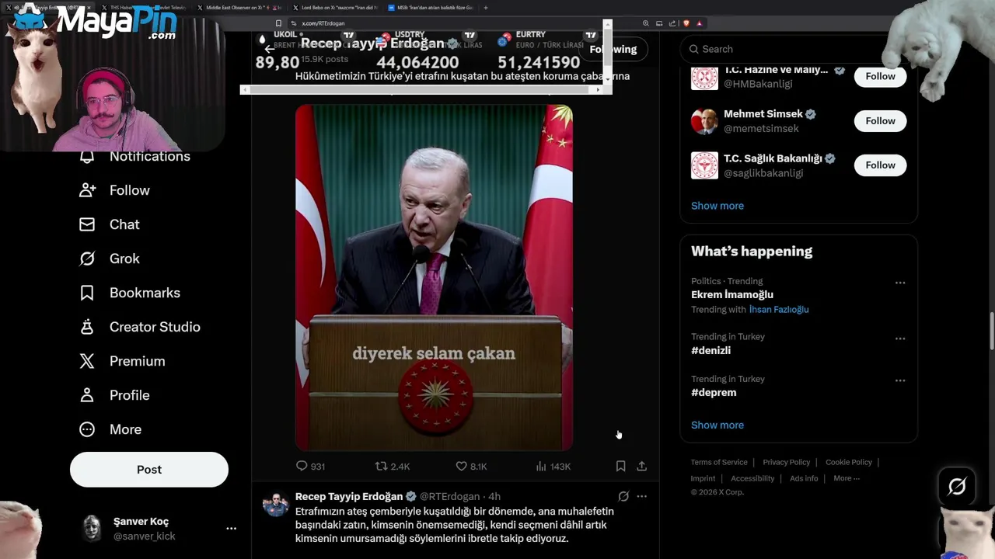
Task: Open the Terms of Service link
Action: 719,462
